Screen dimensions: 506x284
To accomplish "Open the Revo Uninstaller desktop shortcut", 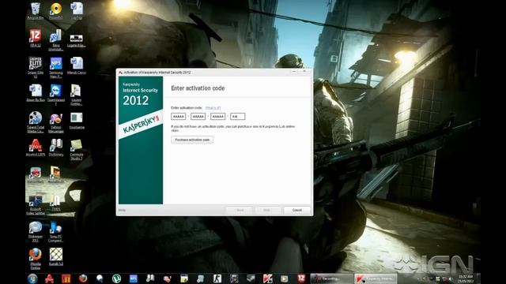I will point(55,40).
